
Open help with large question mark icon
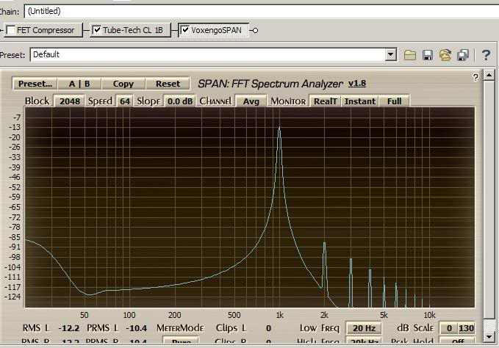click(x=486, y=55)
